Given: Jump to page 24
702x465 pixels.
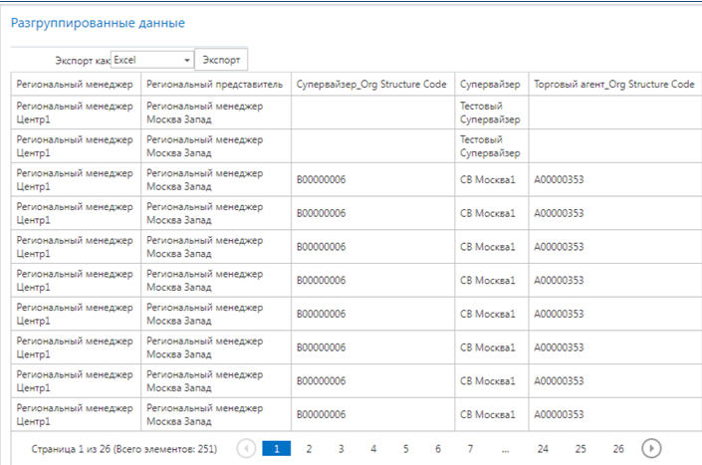Looking at the screenshot, I should (x=543, y=449).
